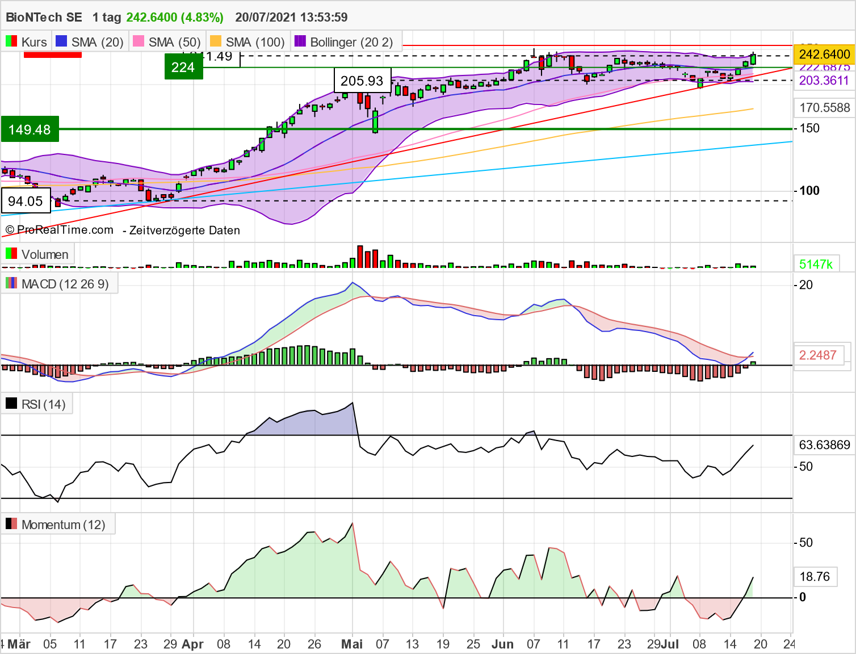Click the blue SMA (20) indicator icon
The width and height of the screenshot is (856, 654).
pos(61,41)
